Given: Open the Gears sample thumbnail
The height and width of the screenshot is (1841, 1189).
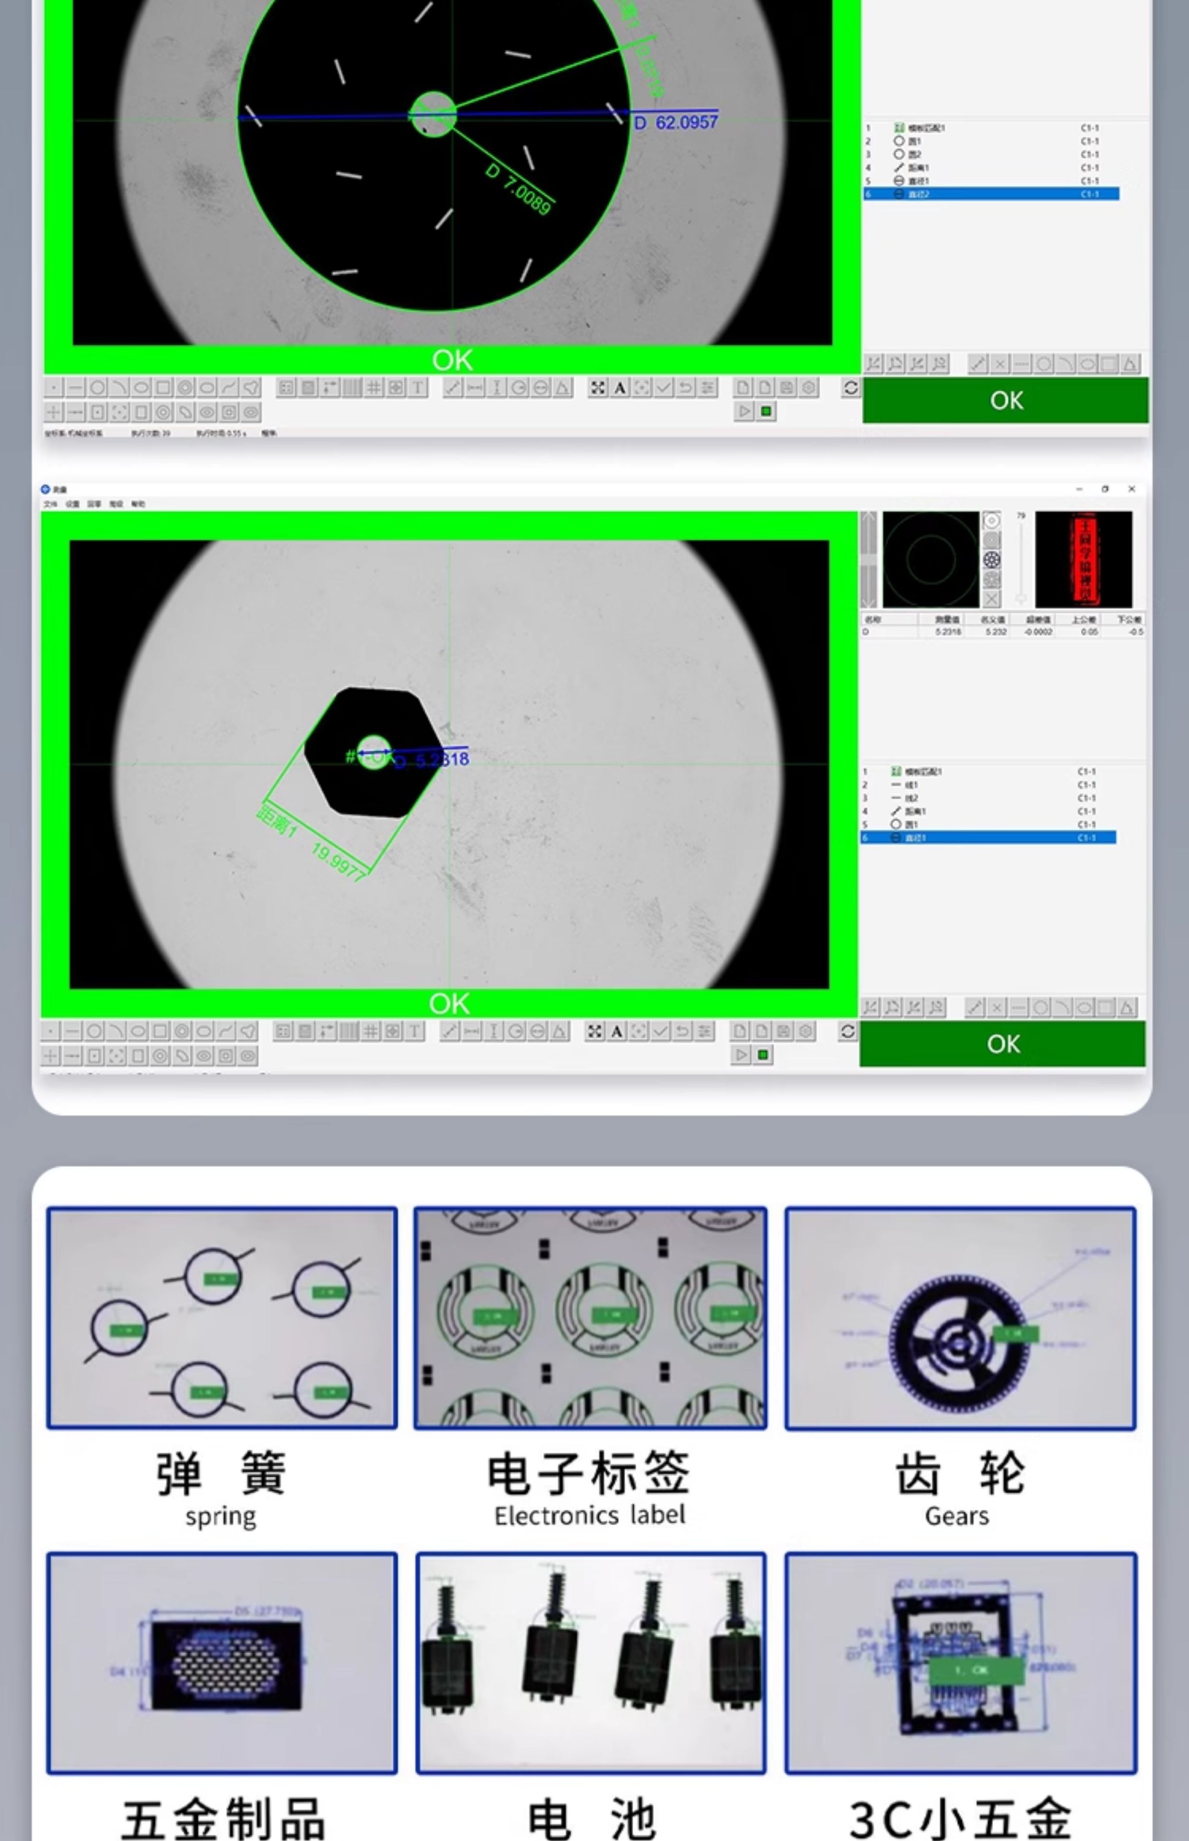Looking at the screenshot, I should (960, 1318).
